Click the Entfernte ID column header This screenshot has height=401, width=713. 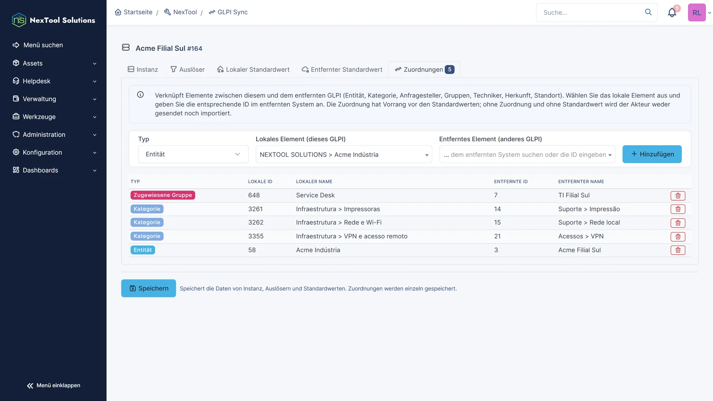coord(511,182)
